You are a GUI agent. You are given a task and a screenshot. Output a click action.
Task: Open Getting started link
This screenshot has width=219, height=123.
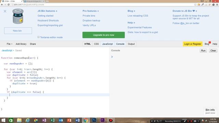(x=46, y=16)
